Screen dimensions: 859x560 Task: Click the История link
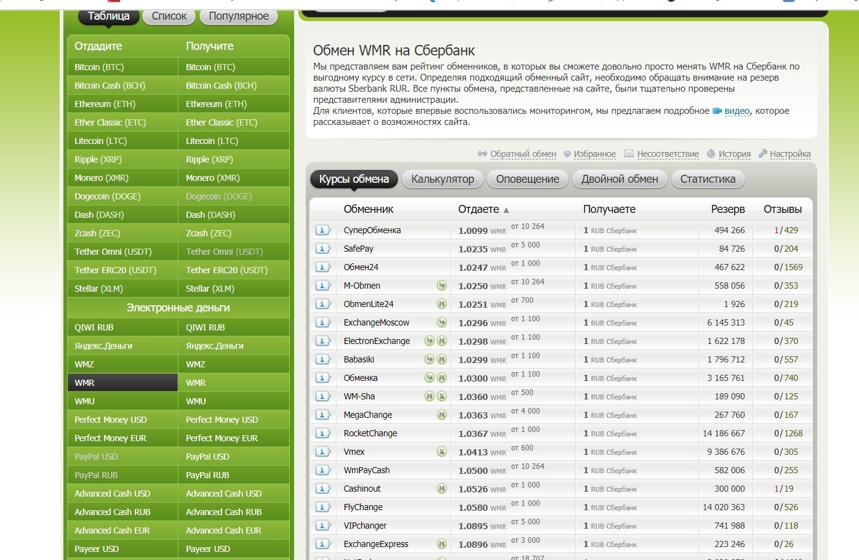click(x=735, y=154)
